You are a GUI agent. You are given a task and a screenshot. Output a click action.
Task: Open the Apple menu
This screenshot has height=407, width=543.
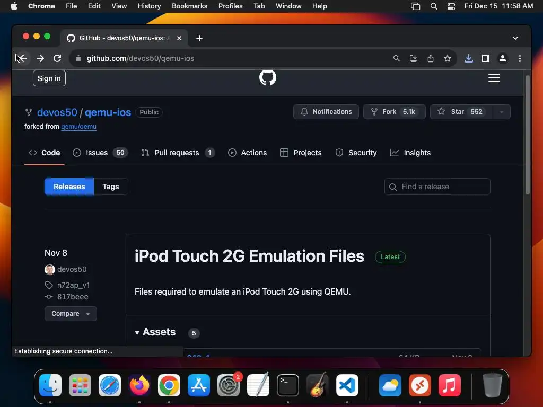pos(14,6)
